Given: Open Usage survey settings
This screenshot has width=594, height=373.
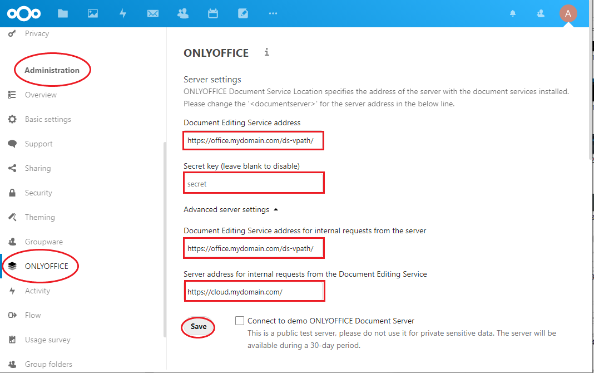Looking at the screenshot, I should [47, 340].
